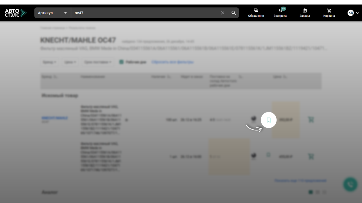362x203 pixels.
Task: Click the Показать ещё предложений link
Action: point(300,180)
